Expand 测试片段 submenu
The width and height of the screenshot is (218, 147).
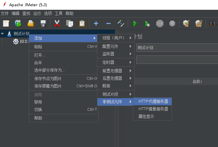(x=116, y=94)
